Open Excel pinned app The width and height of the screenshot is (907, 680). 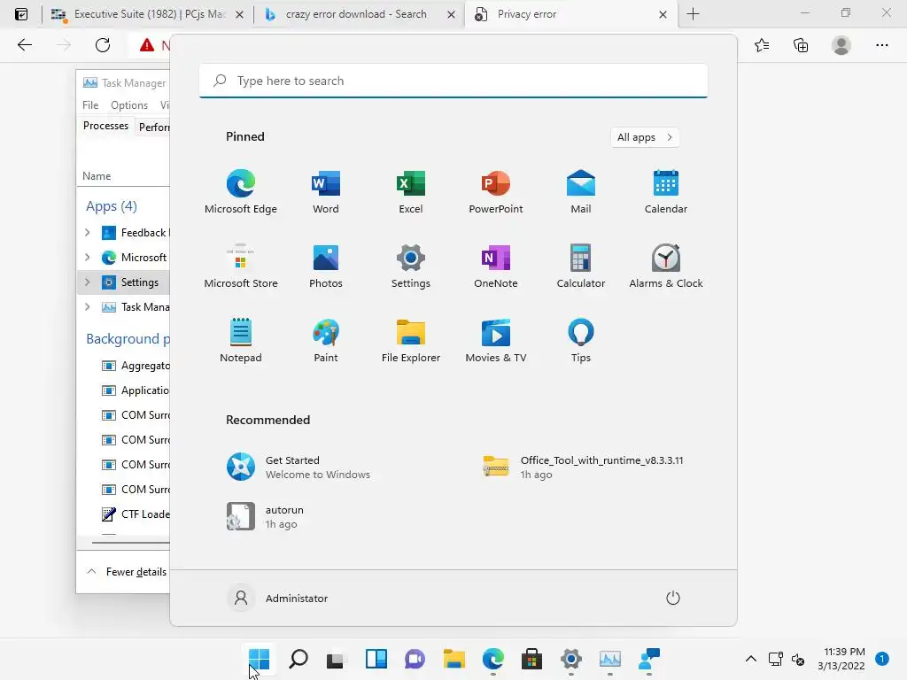[x=411, y=192]
